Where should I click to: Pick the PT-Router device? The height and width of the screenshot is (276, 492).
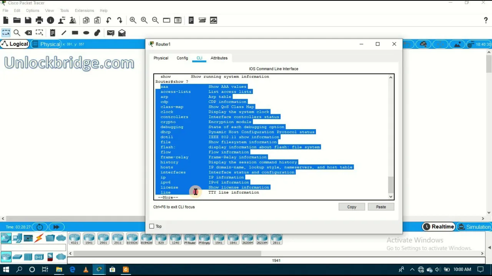190,239
